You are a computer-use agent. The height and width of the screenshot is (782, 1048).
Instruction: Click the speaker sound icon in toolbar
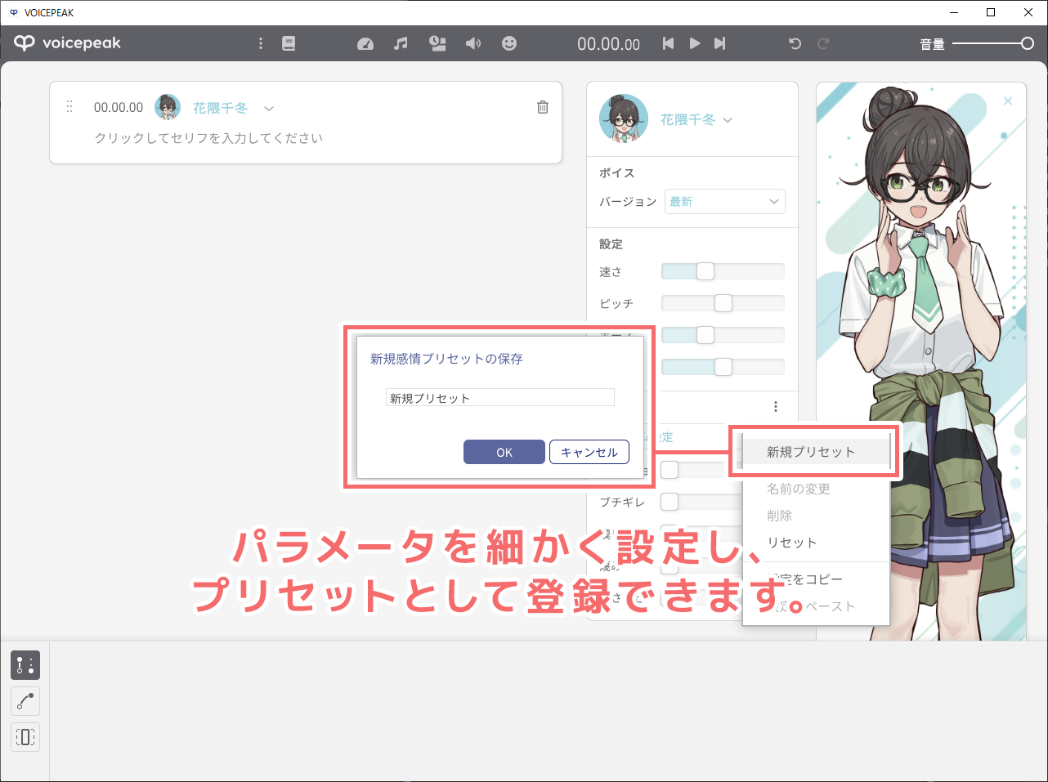(473, 43)
